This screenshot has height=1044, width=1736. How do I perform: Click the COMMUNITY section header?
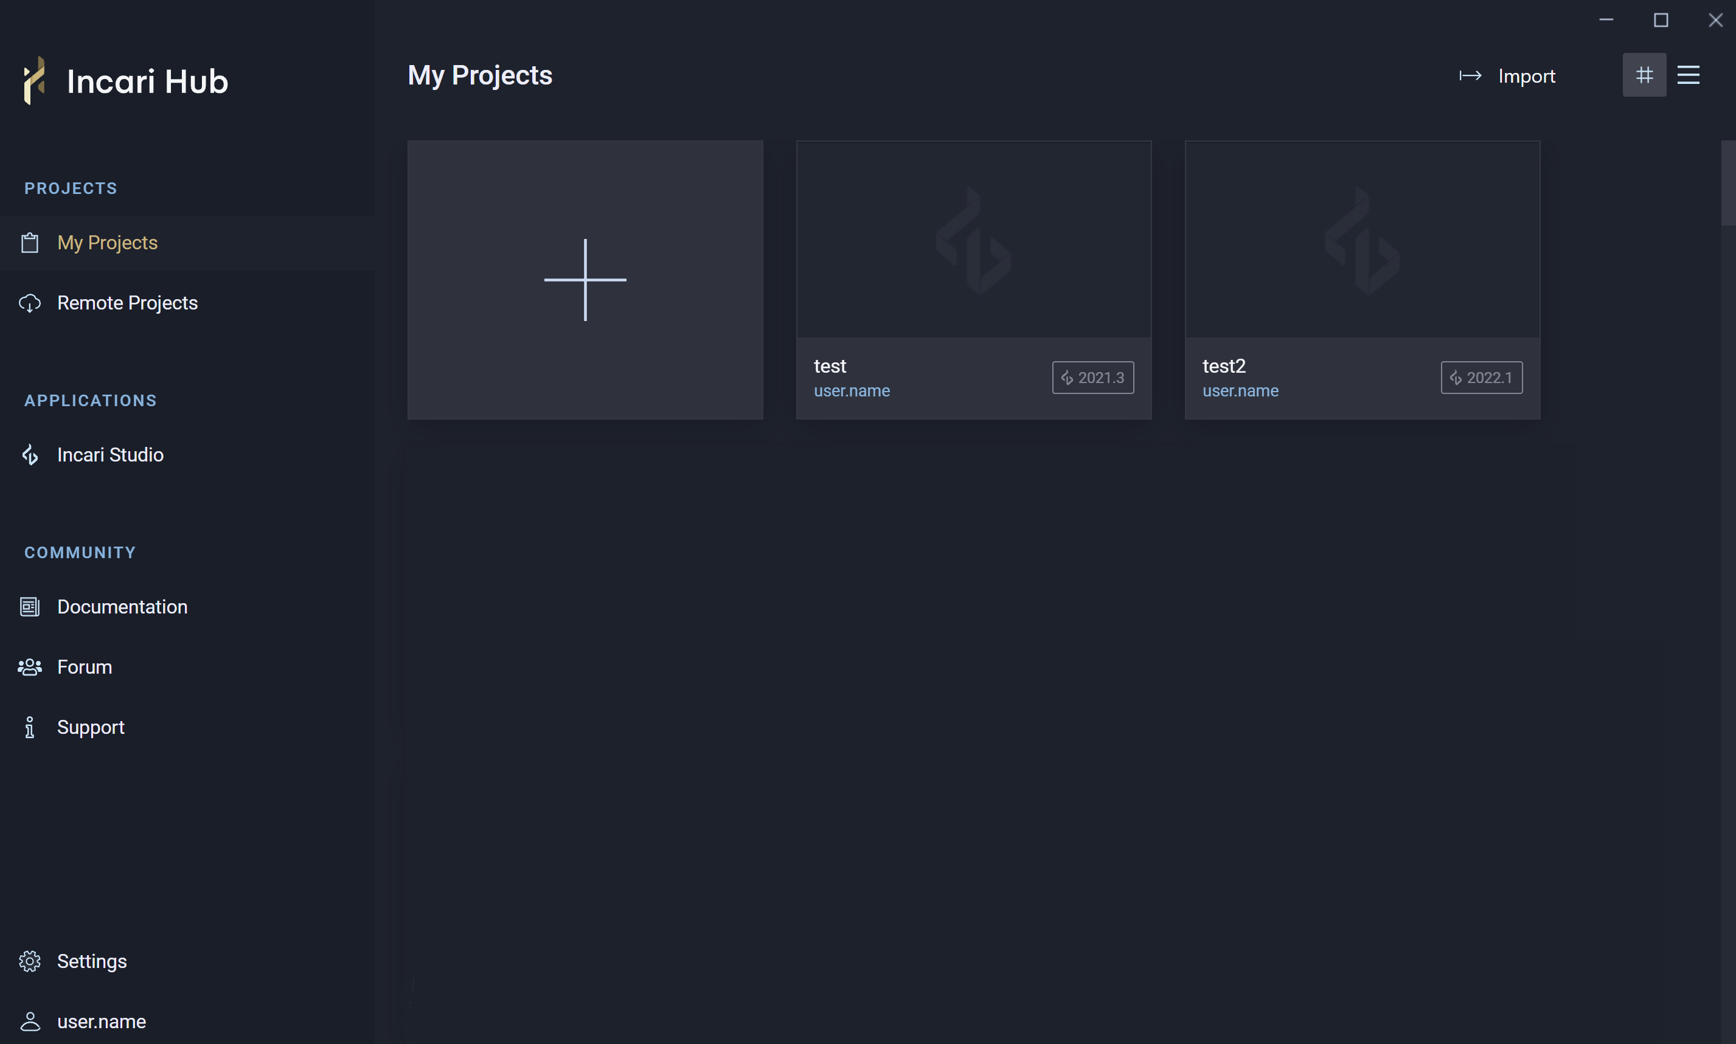tap(80, 553)
